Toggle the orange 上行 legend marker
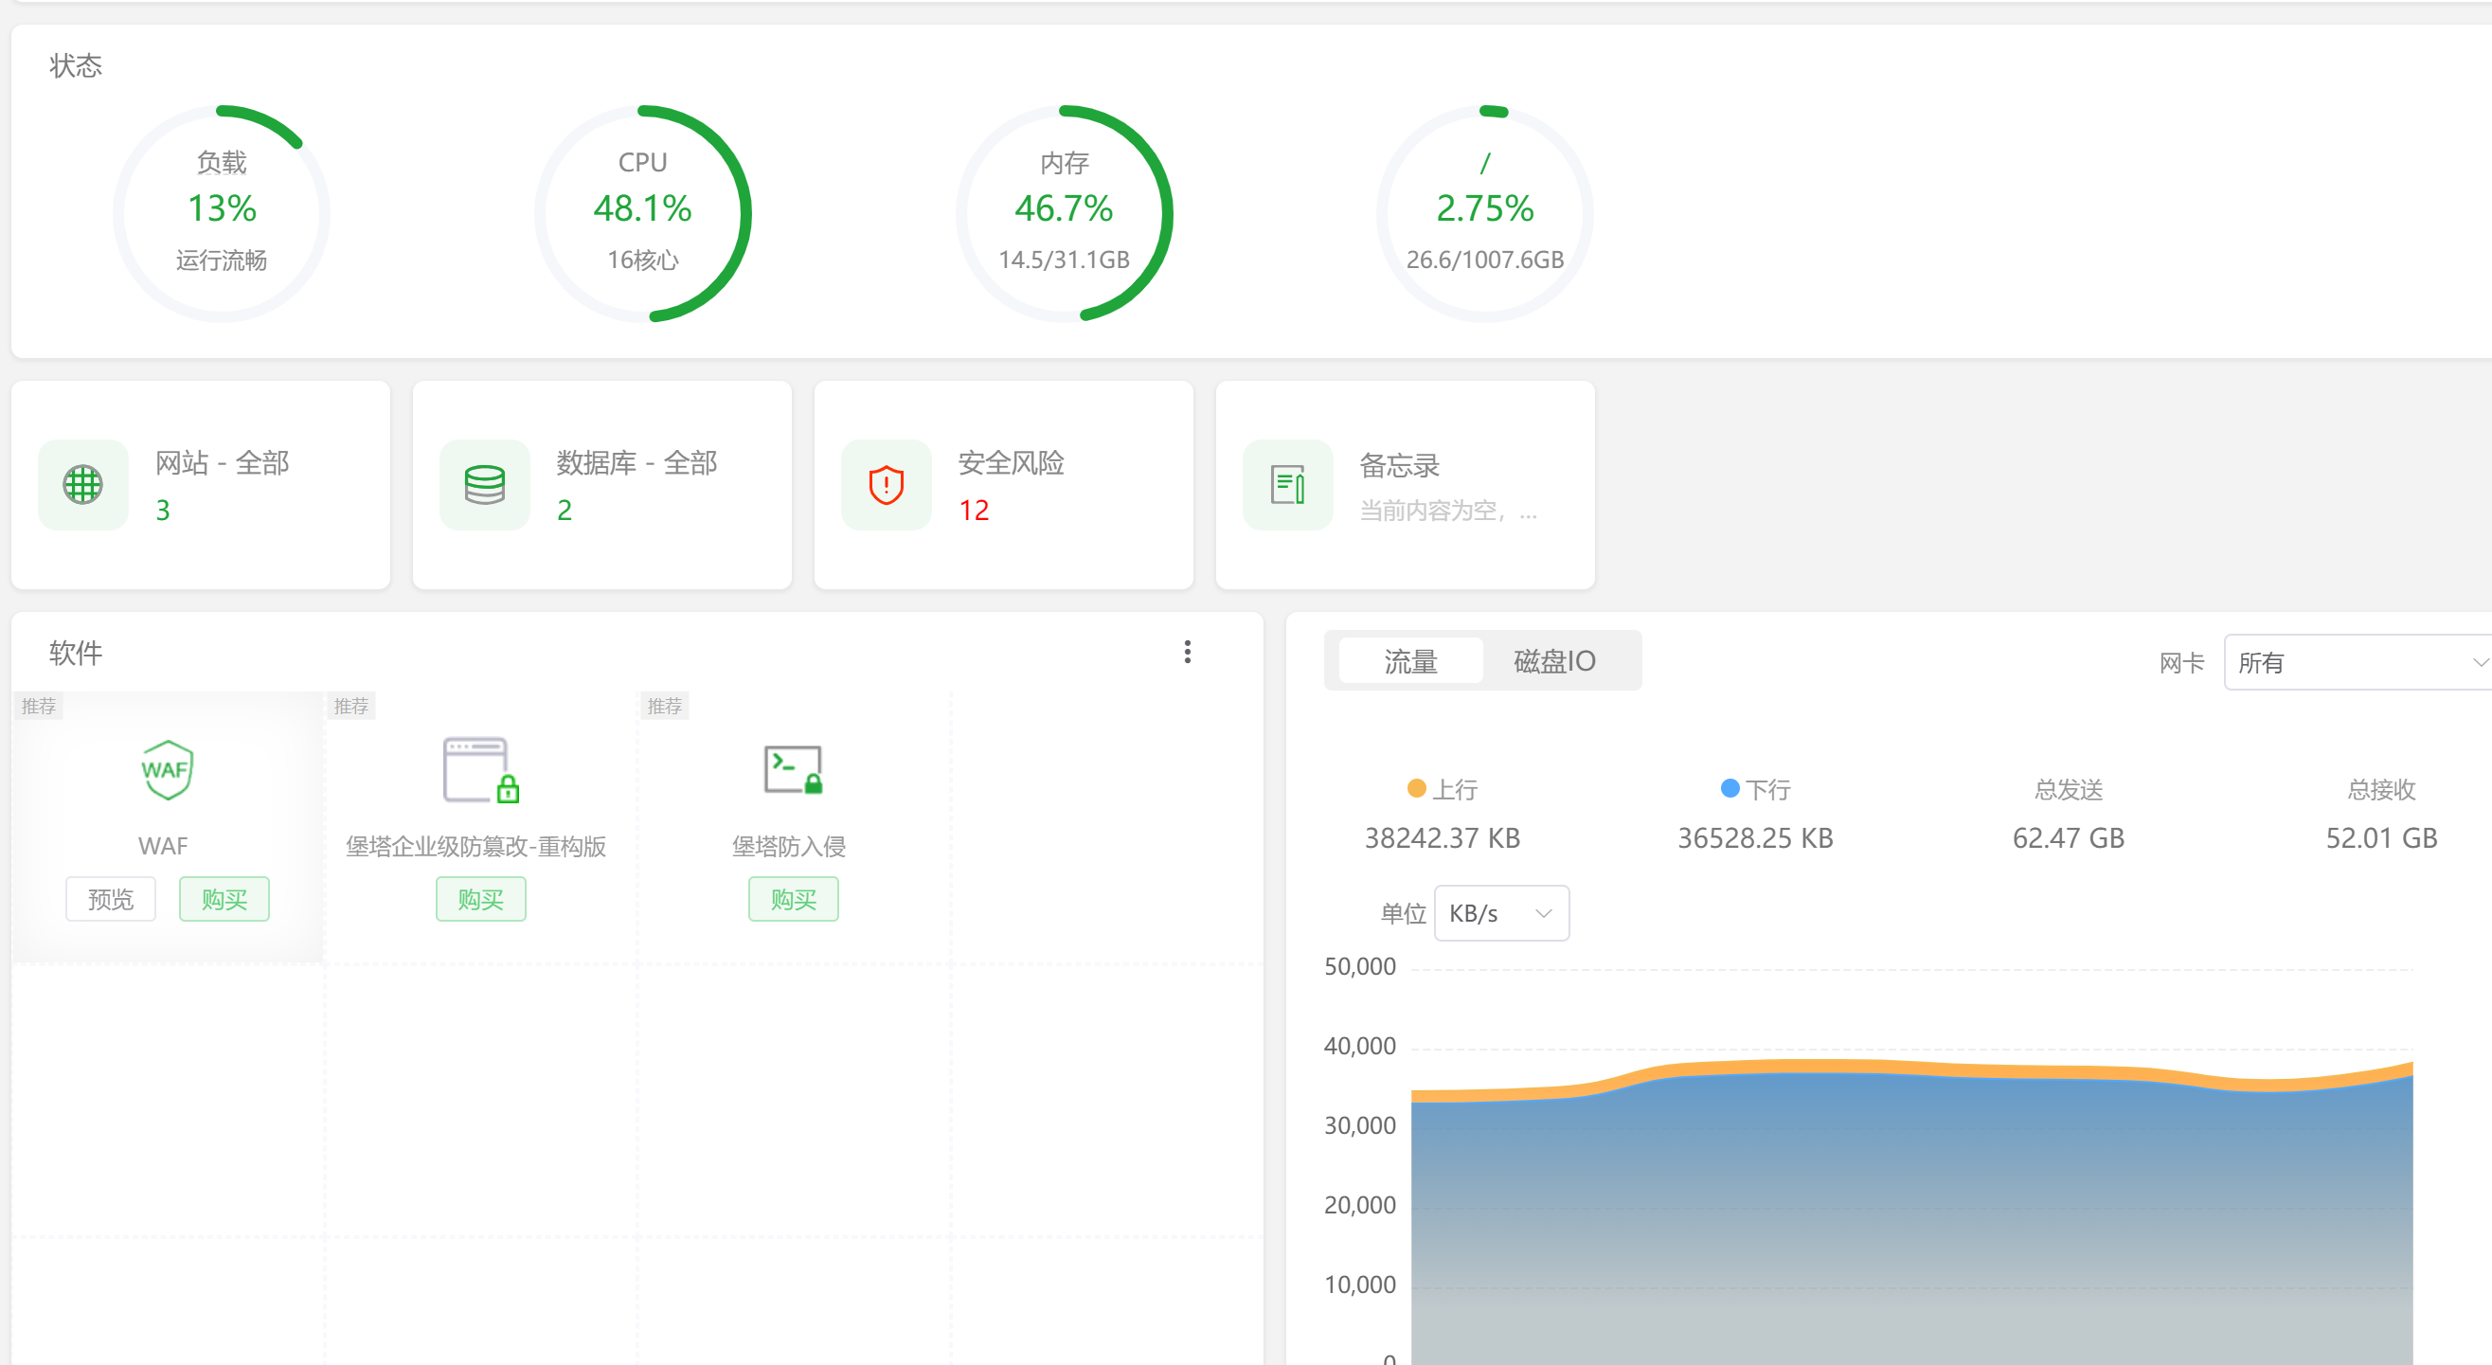This screenshot has height=1365, width=2492. (1416, 788)
